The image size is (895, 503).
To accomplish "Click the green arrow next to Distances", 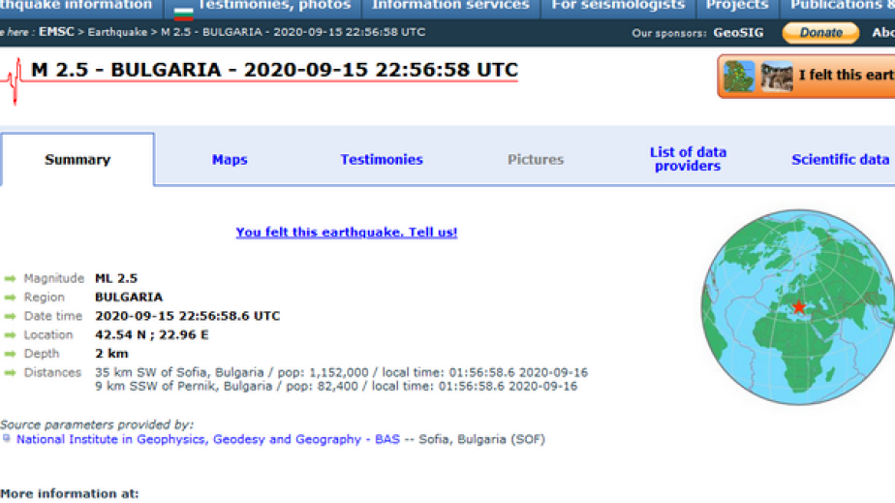I will click(x=10, y=373).
